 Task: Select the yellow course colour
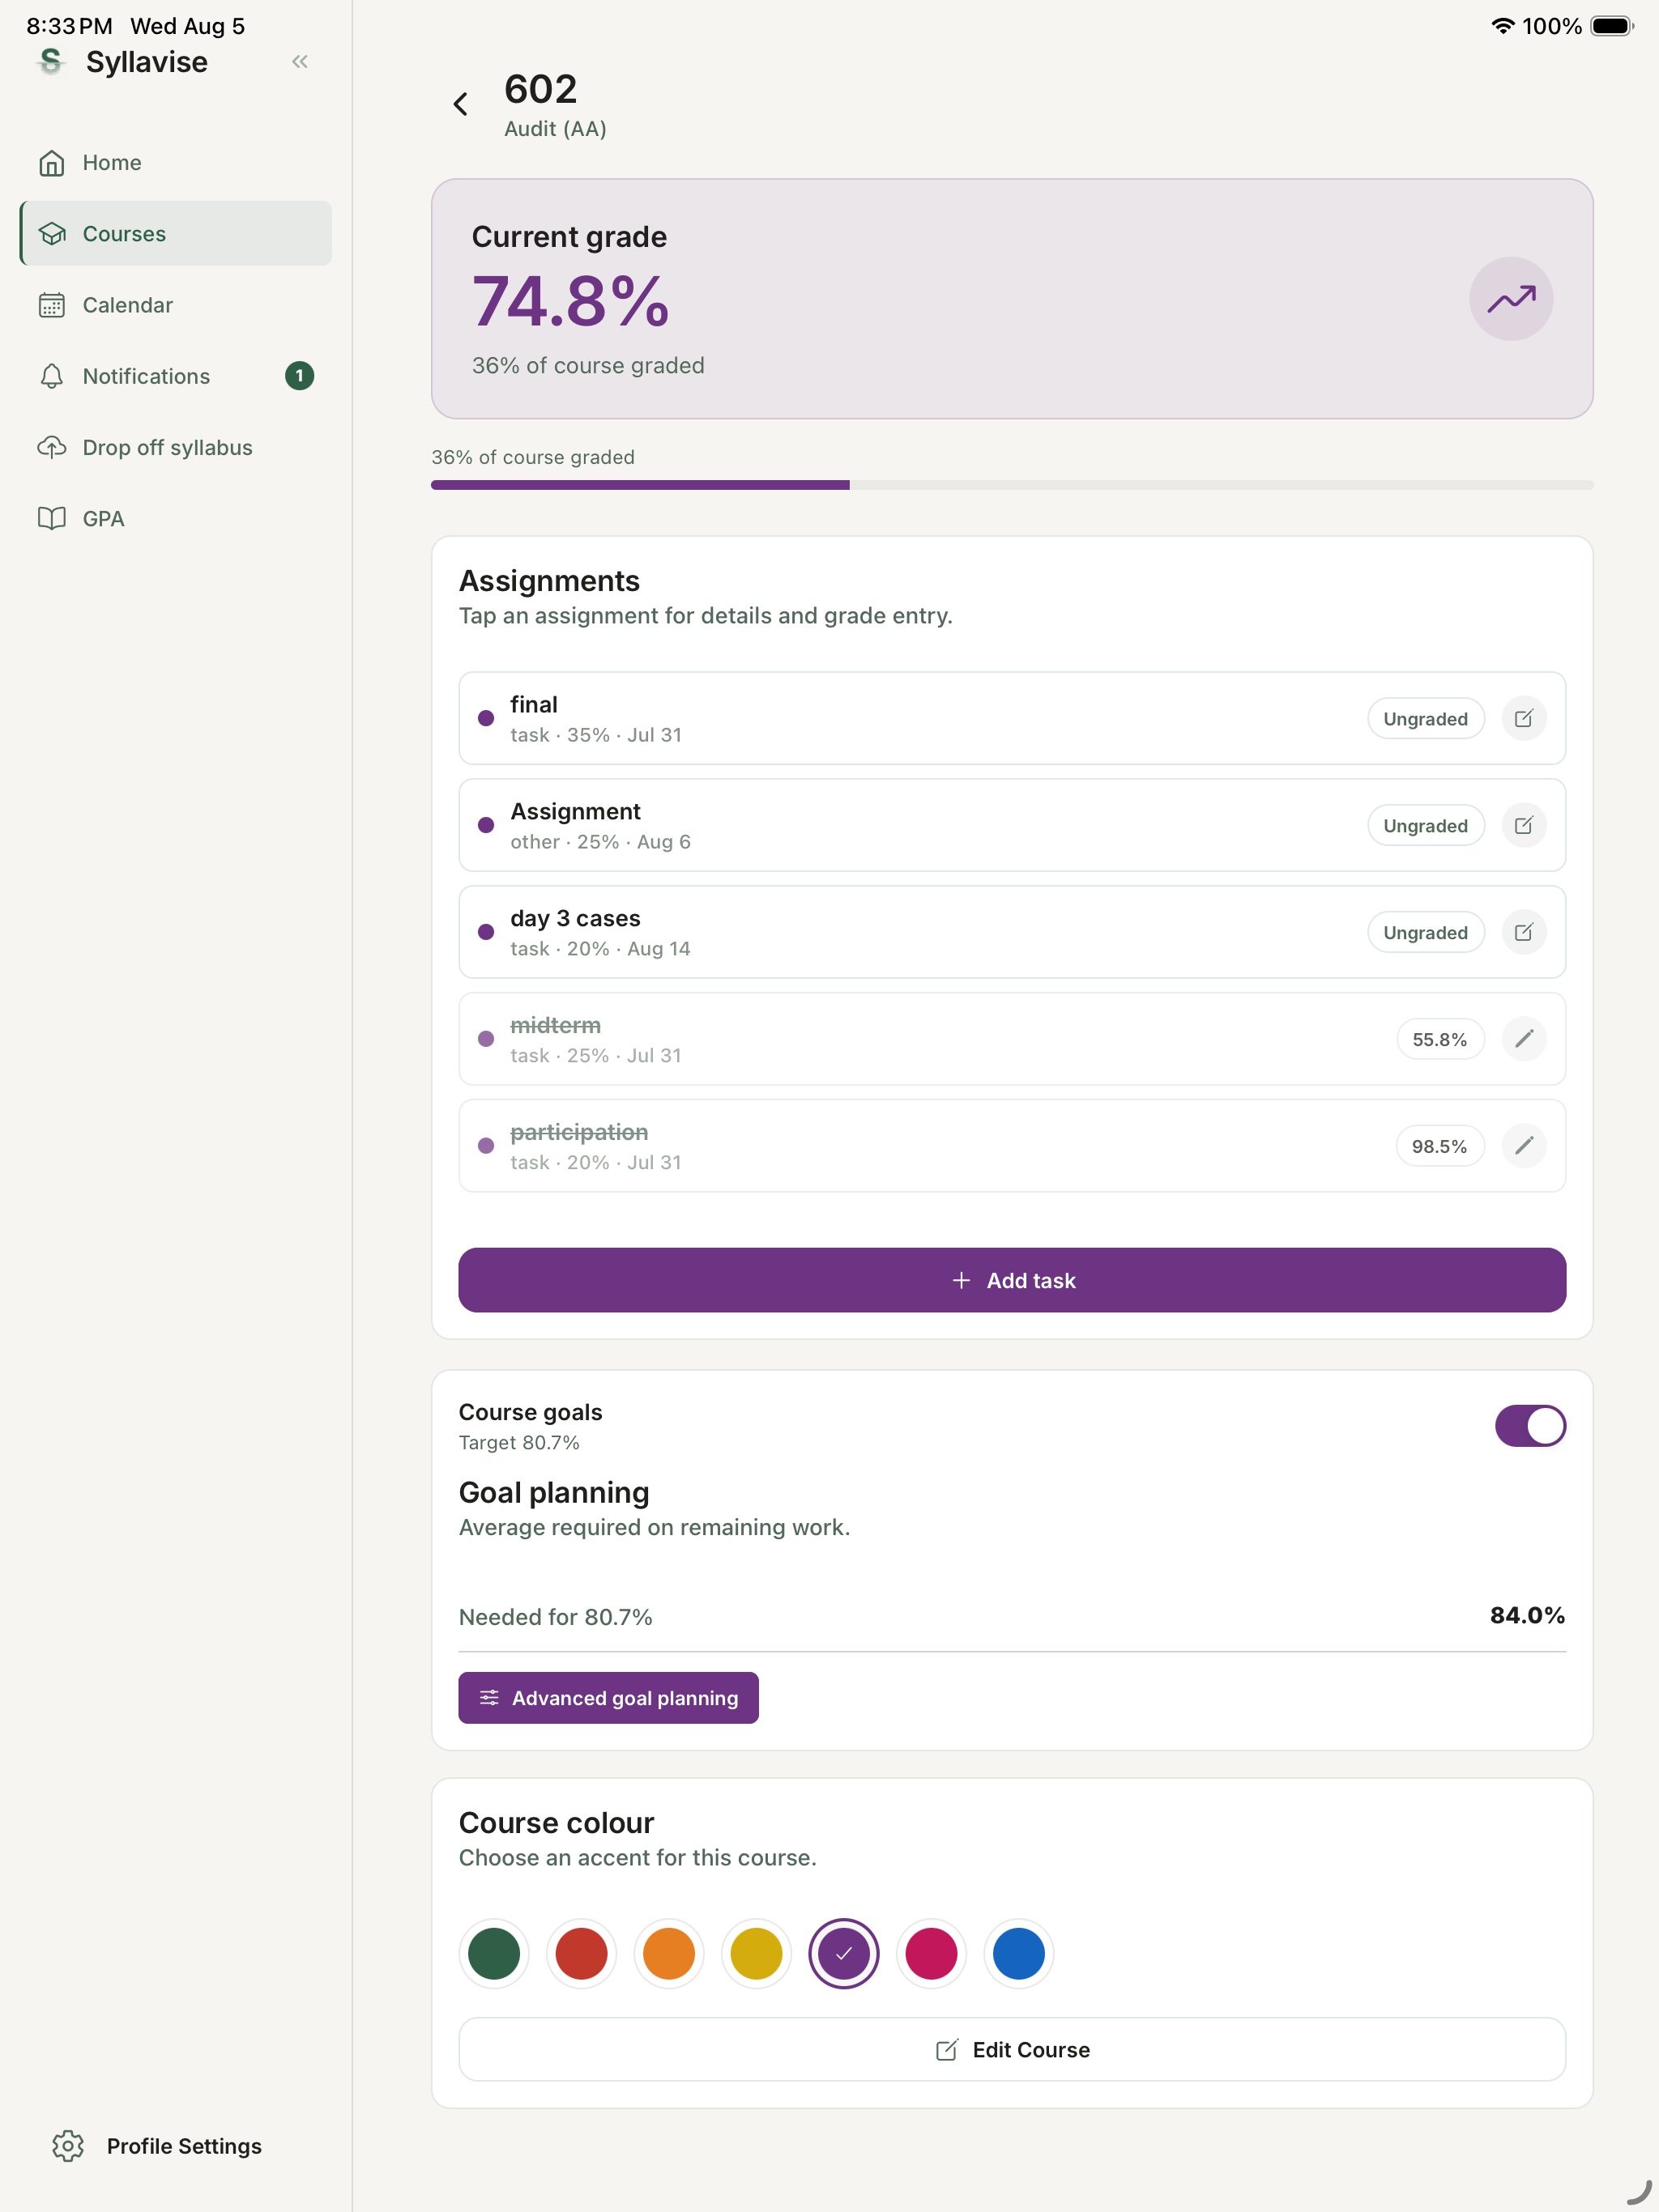click(x=757, y=1954)
